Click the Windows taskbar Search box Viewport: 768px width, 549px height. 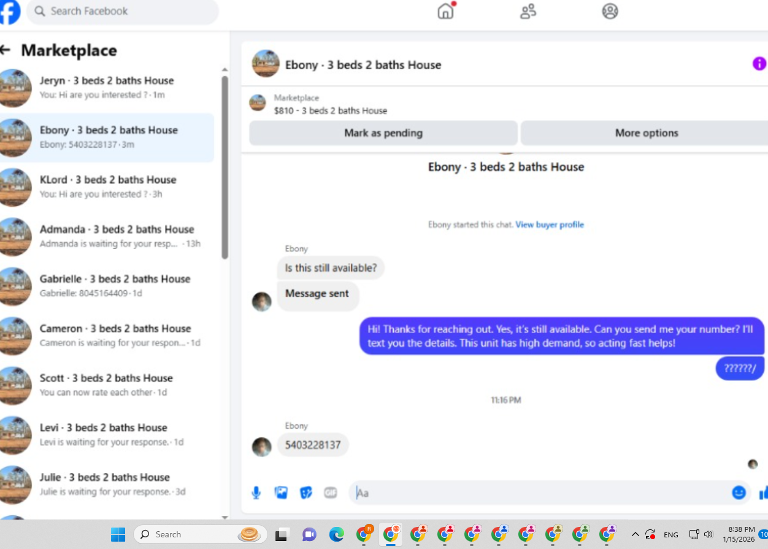(200, 534)
